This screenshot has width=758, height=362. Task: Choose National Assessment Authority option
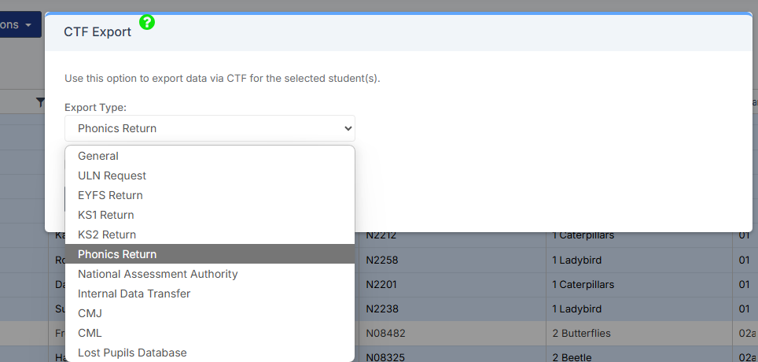pos(157,274)
